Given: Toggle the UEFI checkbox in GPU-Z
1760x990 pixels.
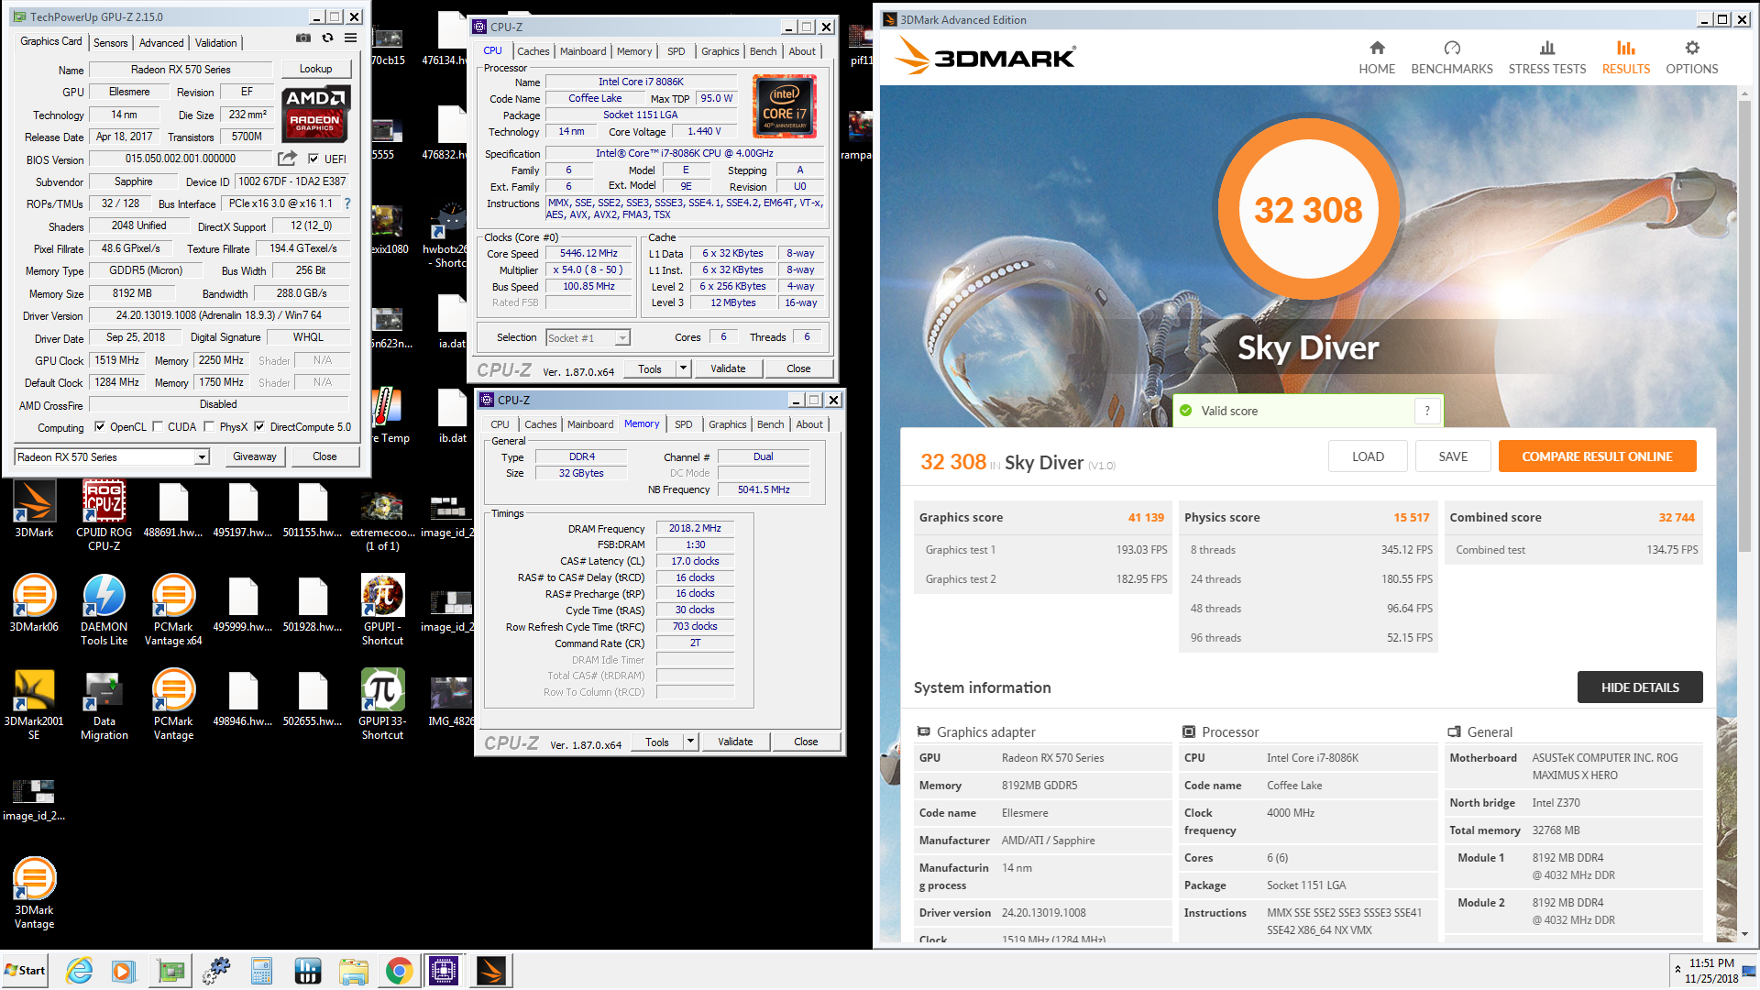Looking at the screenshot, I should pyautogui.click(x=313, y=159).
